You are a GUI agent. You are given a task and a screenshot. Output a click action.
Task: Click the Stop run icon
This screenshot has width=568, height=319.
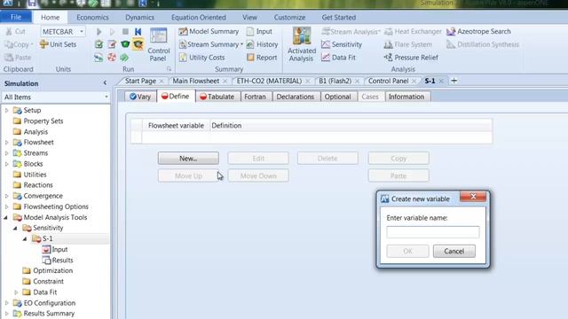[x=125, y=32]
